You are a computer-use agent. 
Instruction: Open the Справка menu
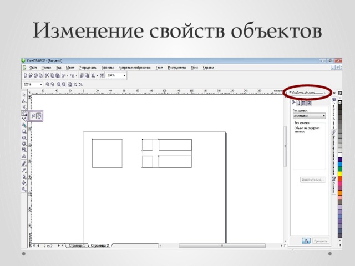point(209,68)
